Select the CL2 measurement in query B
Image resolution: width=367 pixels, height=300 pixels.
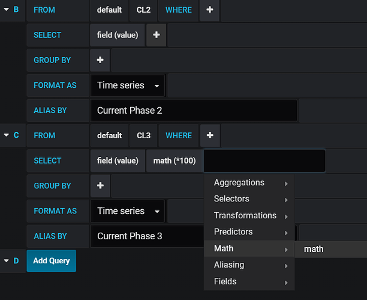click(x=143, y=10)
